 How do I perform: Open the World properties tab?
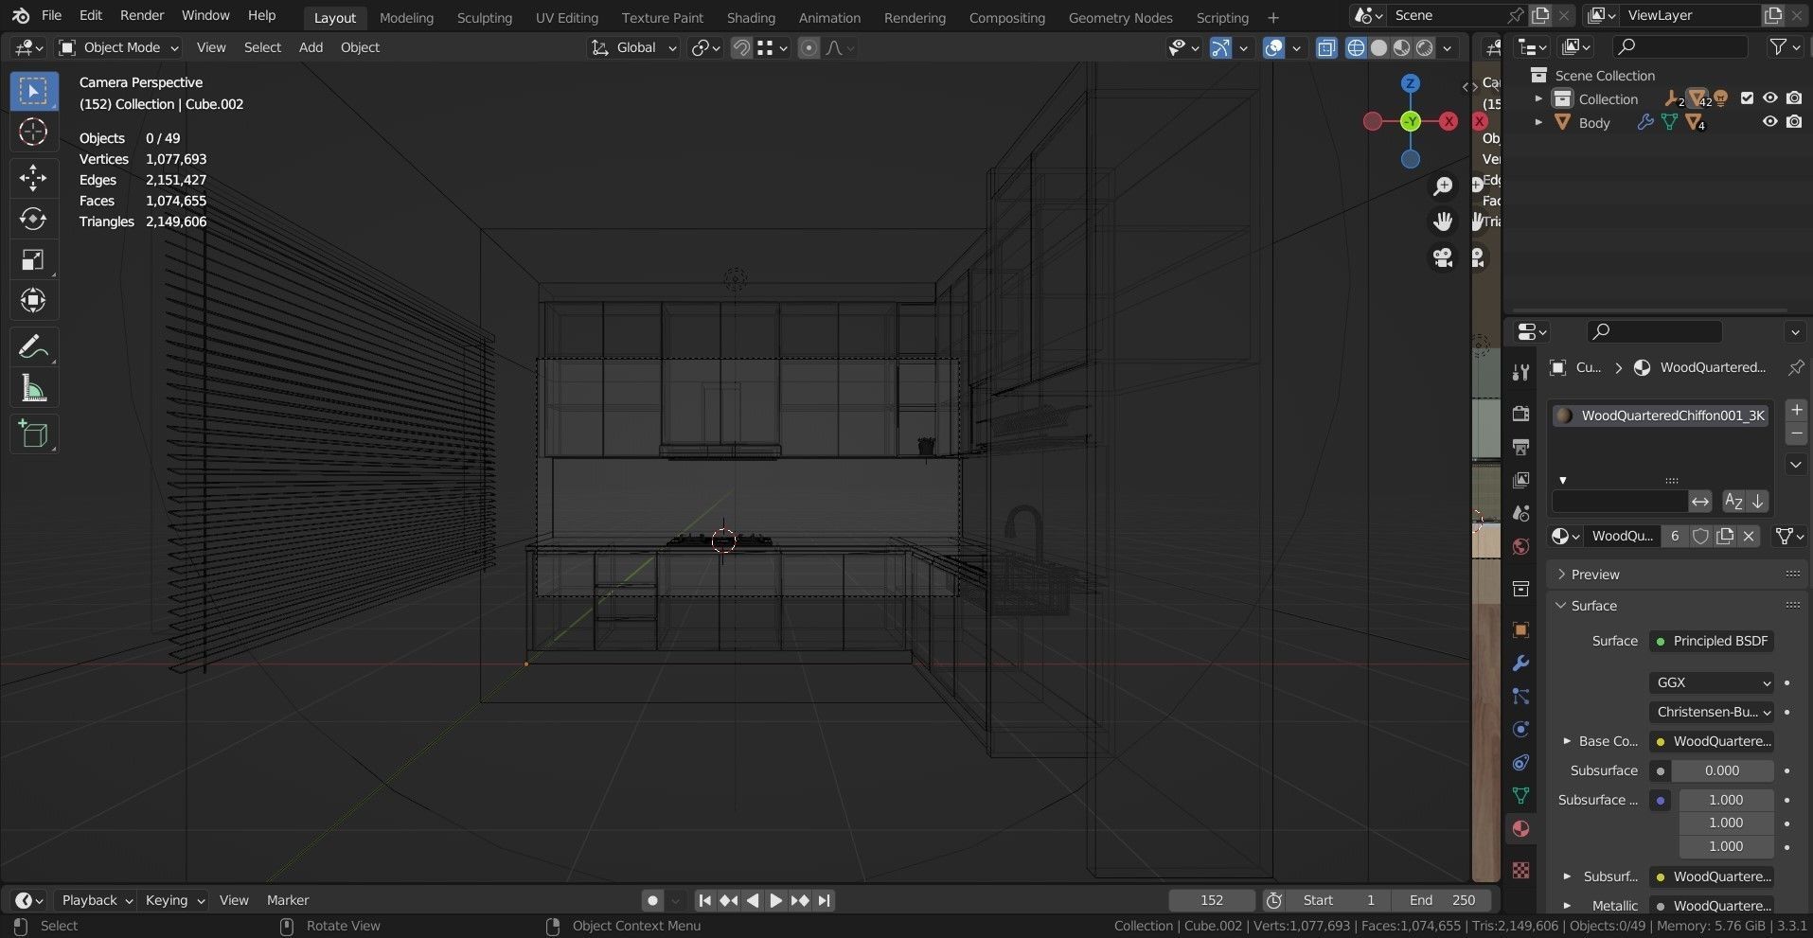(1520, 546)
